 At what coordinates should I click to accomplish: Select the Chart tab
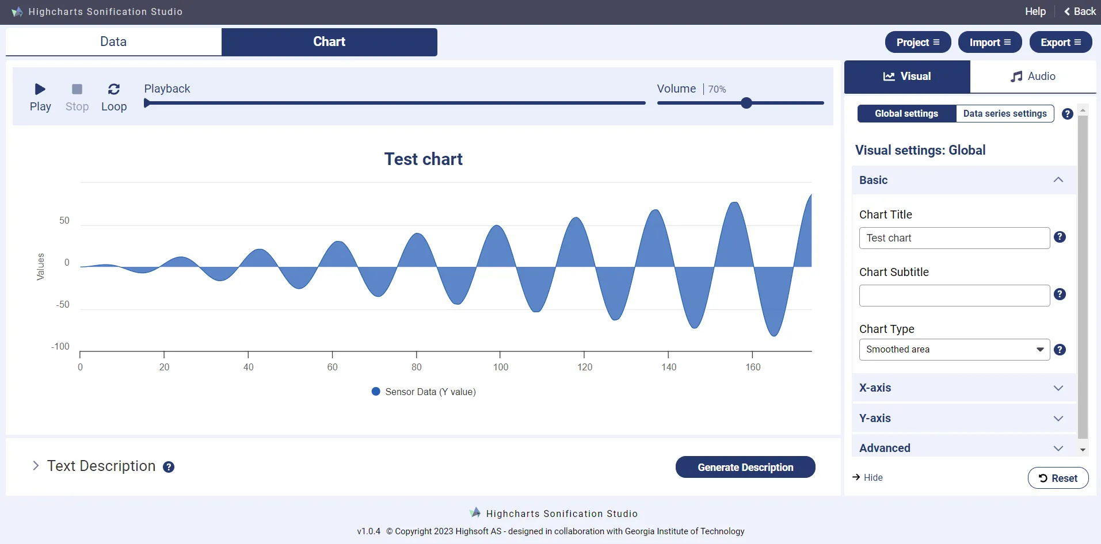click(x=329, y=42)
